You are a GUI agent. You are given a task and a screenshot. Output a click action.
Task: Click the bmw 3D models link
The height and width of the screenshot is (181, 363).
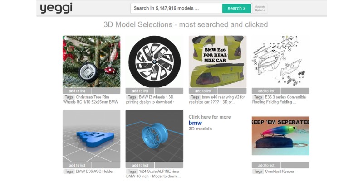(x=195, y=123)
